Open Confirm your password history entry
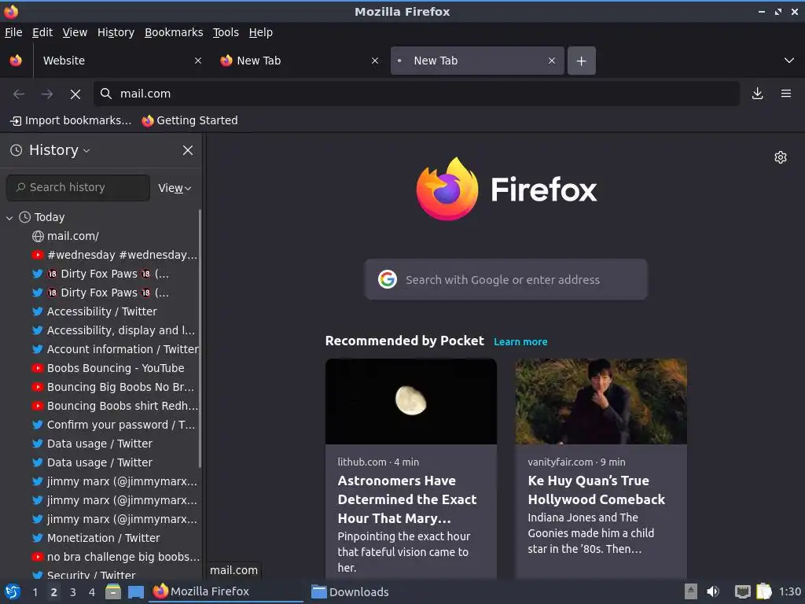The image size is (805, 604). click(113, 425)
